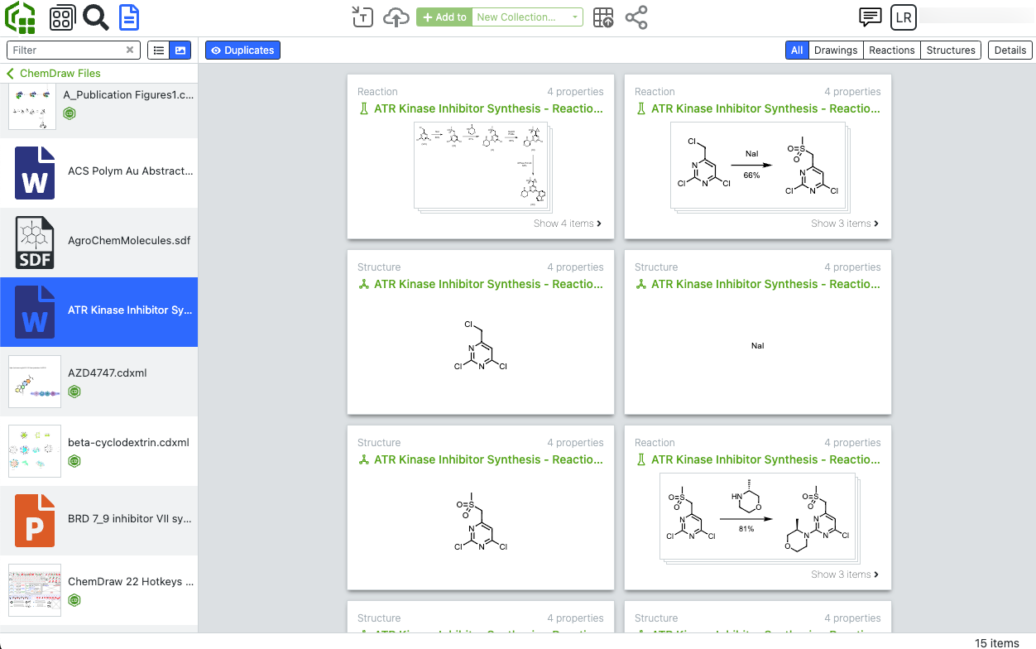
Task: Click the import text icon
Action: tap(362, 17)
